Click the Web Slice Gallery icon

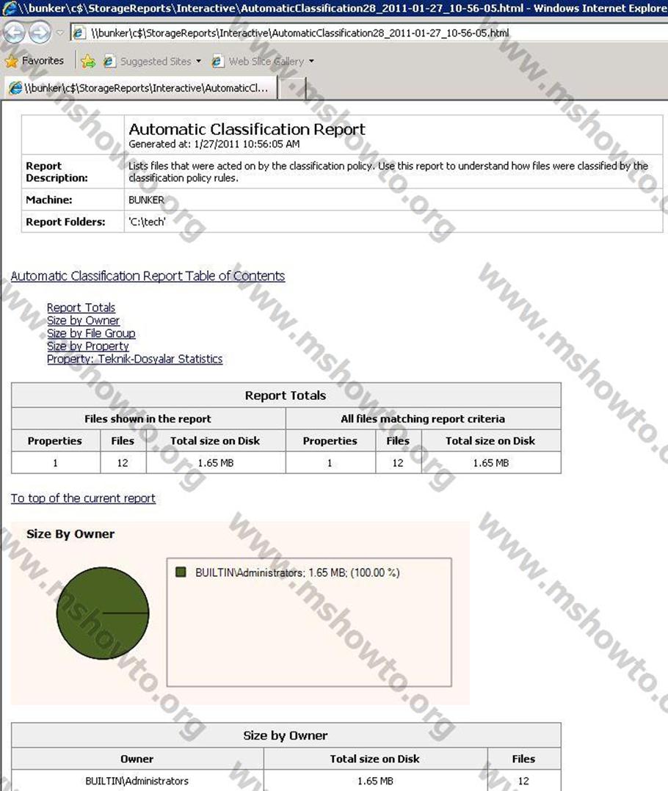[217, 62]
